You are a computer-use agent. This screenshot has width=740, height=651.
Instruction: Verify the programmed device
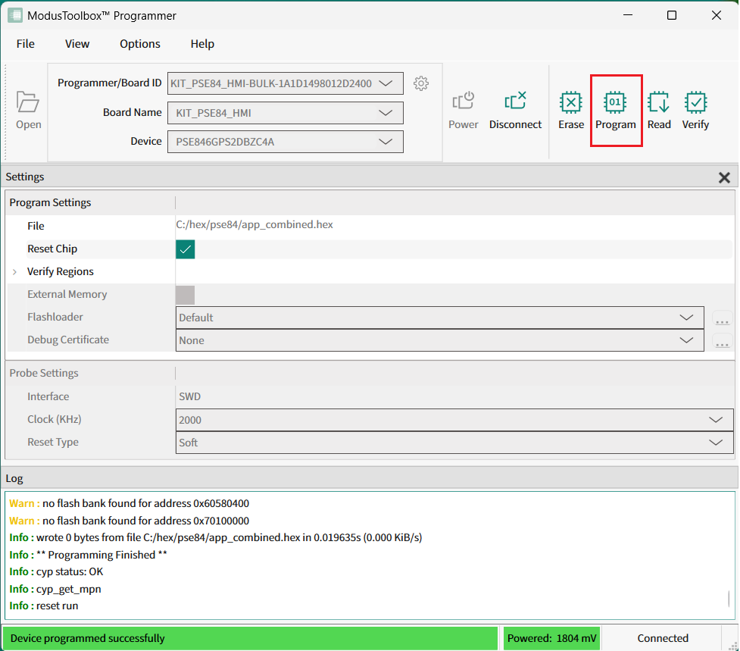[x=695, y=111]
